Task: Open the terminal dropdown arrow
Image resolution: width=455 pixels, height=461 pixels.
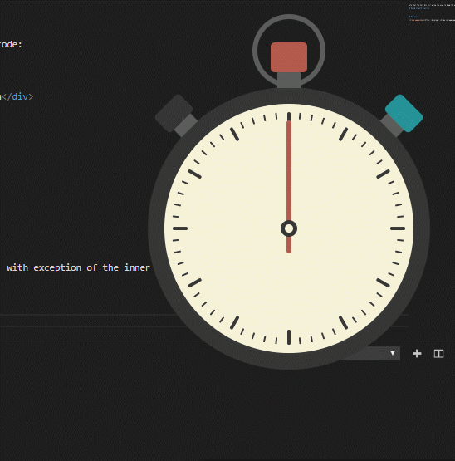Action: pos(393,353)
